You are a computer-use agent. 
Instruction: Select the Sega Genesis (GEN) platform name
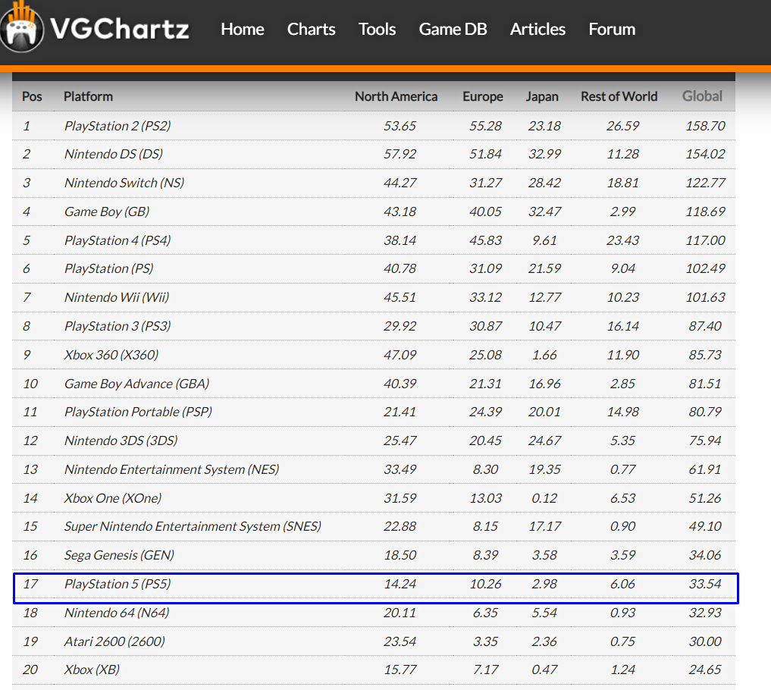(120, 555)
